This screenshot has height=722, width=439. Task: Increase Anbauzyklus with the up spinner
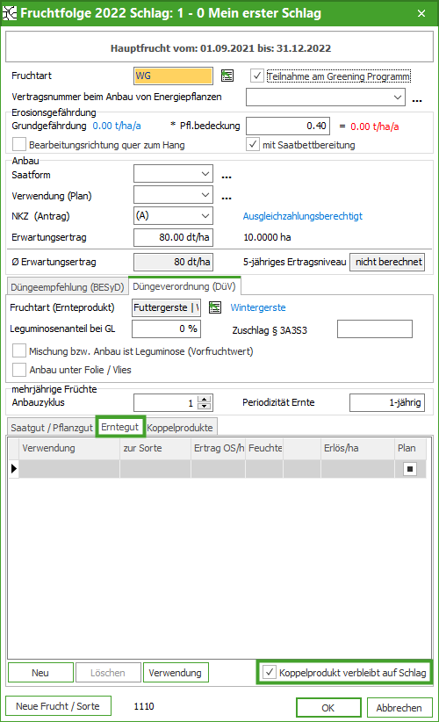pyautogui.click(x=205, y=399)
